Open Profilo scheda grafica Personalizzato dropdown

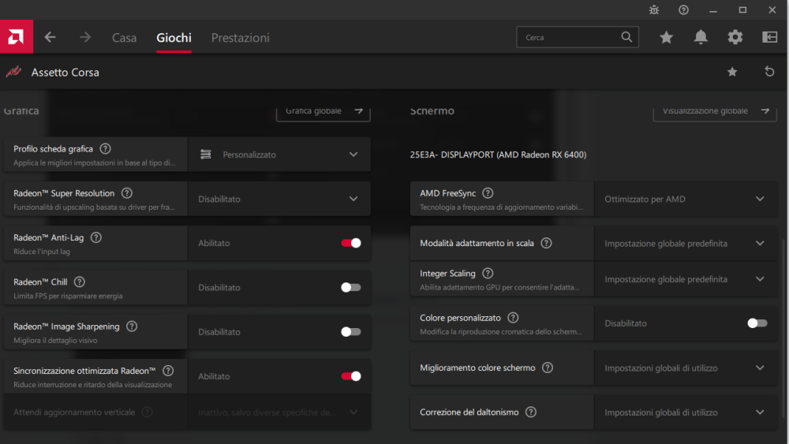click(279, 155)
